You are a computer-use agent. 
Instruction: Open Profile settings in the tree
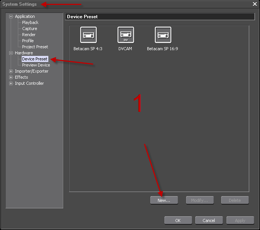[x=28, y=41]
